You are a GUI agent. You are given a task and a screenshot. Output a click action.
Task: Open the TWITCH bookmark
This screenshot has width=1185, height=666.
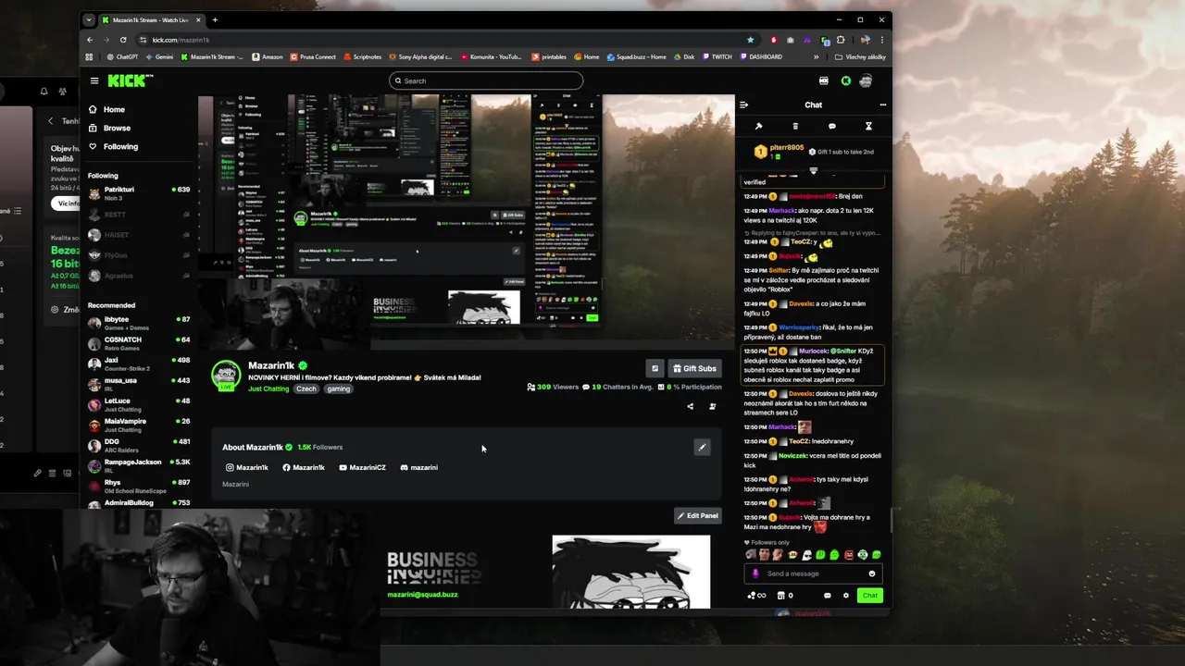pyautogui.click(x=717, y=56)
